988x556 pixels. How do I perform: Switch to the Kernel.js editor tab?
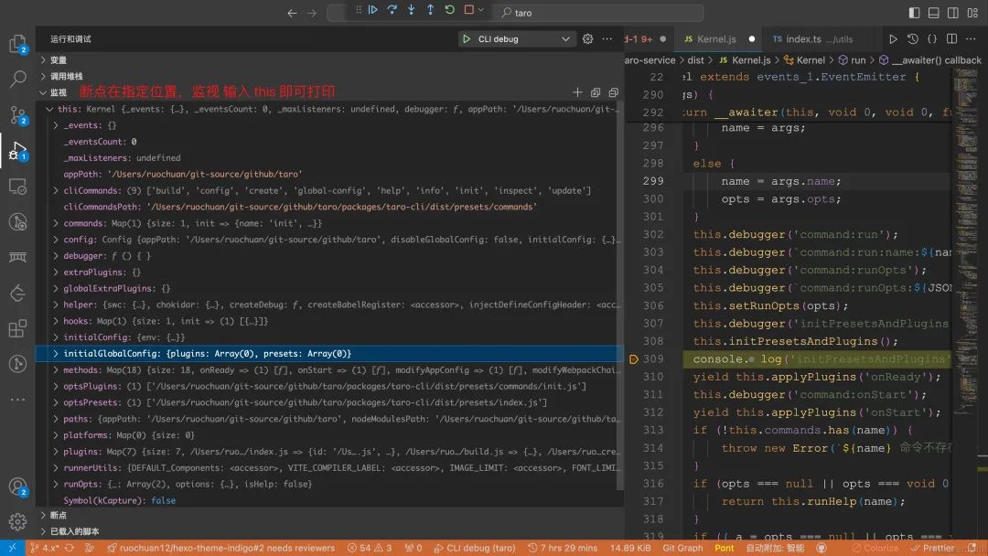click(x=716, y=39)
